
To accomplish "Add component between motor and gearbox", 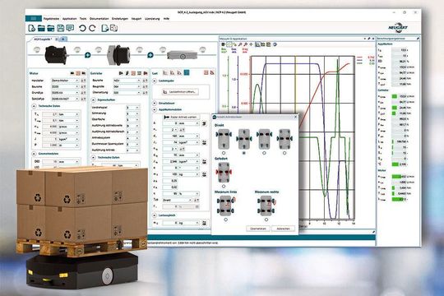I will [88, 55].
